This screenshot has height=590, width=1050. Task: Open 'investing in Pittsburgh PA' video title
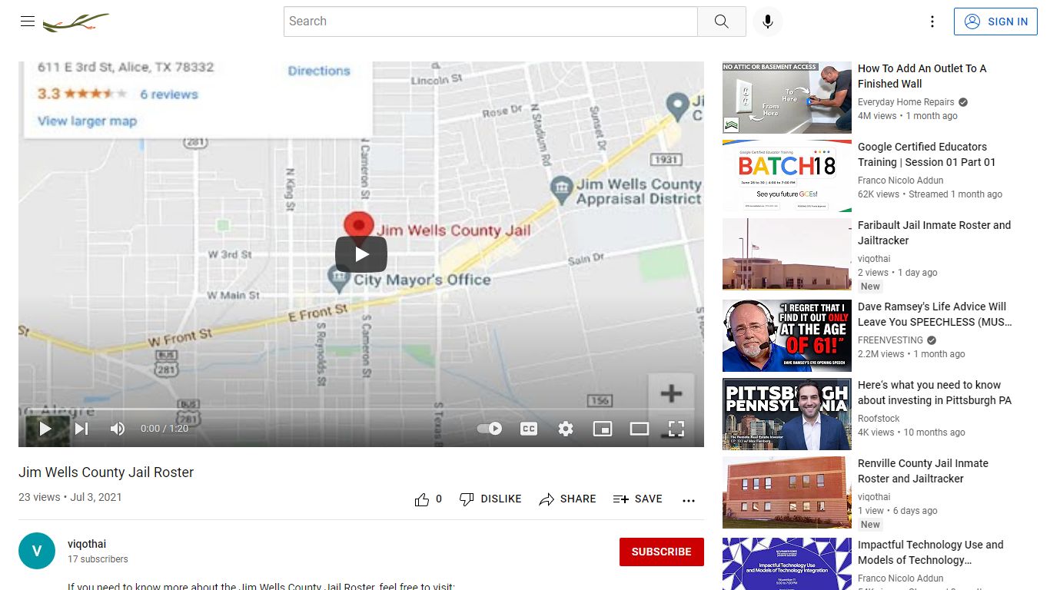click(935, 393)
